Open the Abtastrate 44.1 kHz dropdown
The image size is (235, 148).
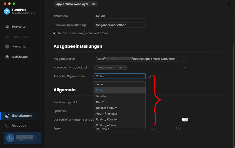[x=120, y=16]
